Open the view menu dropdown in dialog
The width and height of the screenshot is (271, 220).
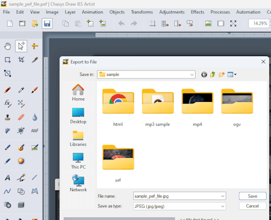[x=232, y=75]
